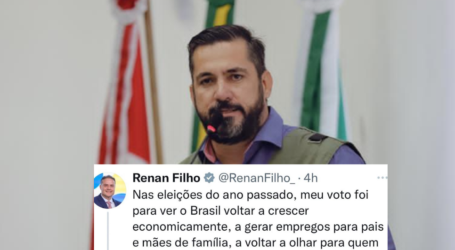Click the word "Brasil" in the tweet
This screenshot has width=455, height=250.
pos(205,211)
